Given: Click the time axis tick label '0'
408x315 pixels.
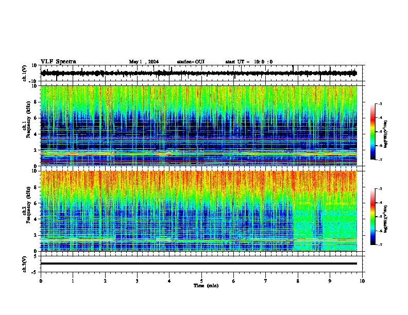Looking at the screenshot, I should click(41, 281).
